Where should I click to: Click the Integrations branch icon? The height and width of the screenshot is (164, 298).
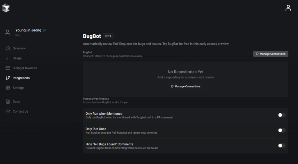point(8,78)
